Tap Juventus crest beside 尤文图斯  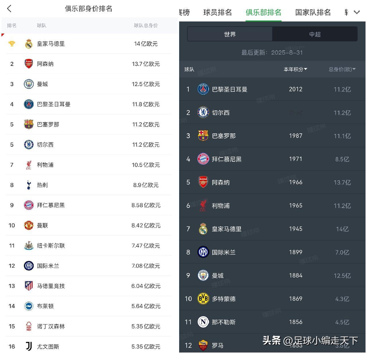tap(29, 347)
